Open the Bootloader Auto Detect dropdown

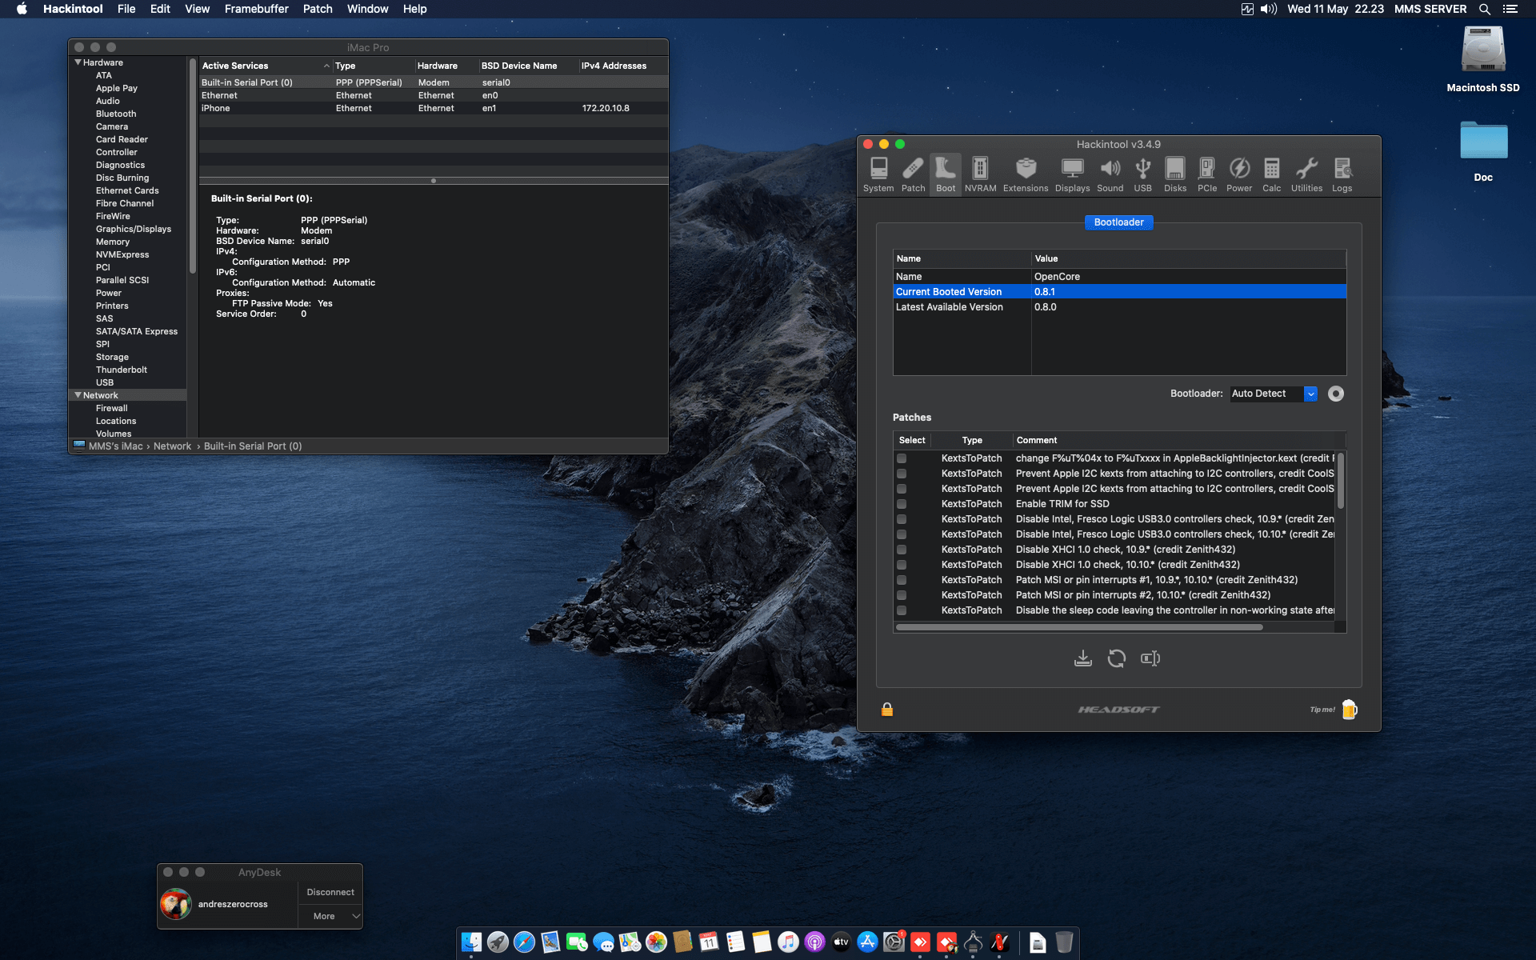point(1310,394)
